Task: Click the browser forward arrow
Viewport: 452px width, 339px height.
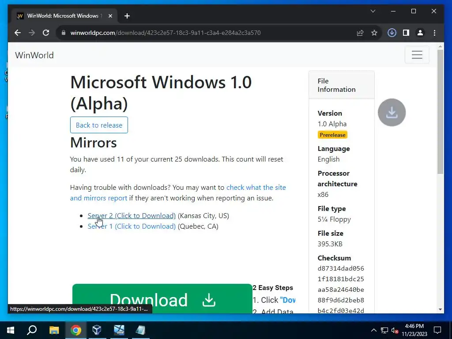Action: pos(32,33)
